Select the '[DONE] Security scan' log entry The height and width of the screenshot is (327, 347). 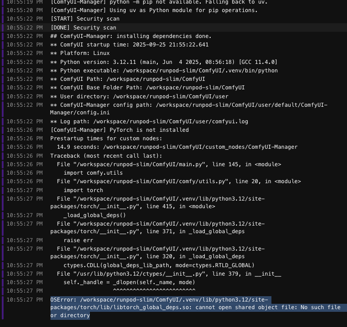[x=84, y=28]
